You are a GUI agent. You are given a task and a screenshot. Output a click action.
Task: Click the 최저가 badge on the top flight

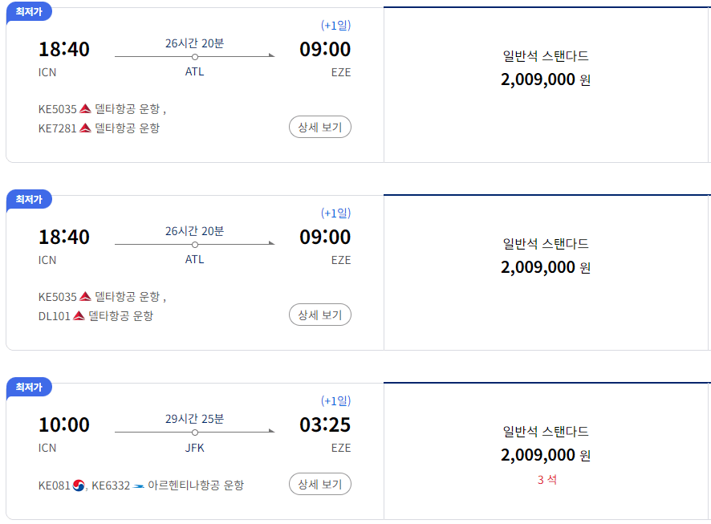click(x=29, y=12)
